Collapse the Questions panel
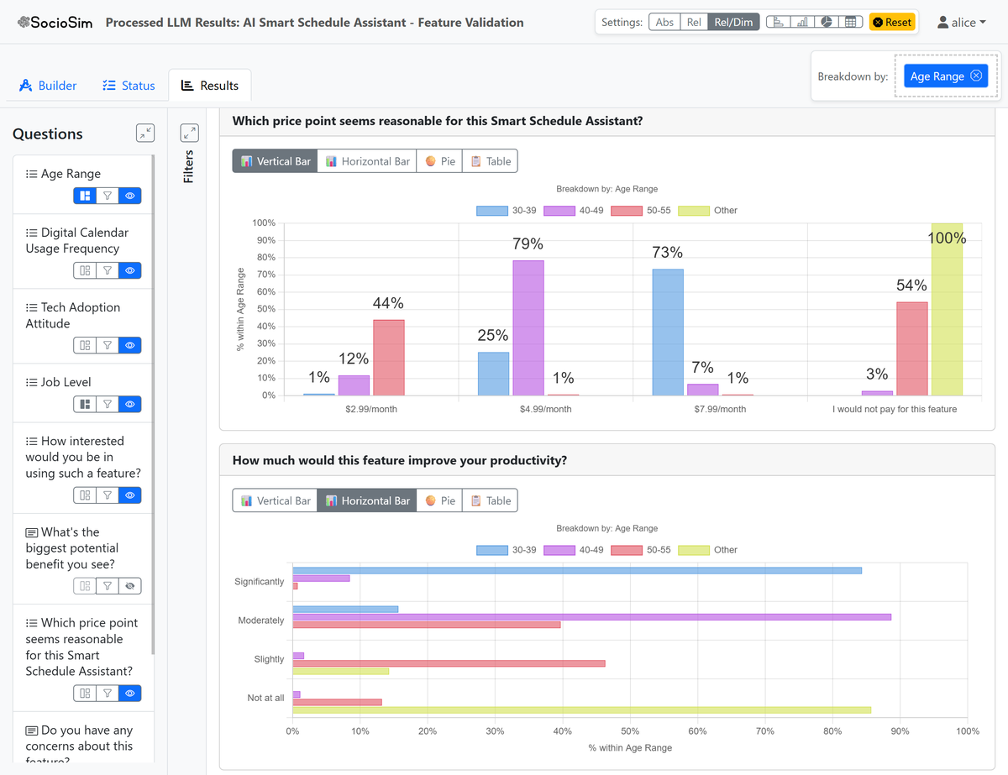Viewport: 1008px width, 775px height. coord(145,133)
